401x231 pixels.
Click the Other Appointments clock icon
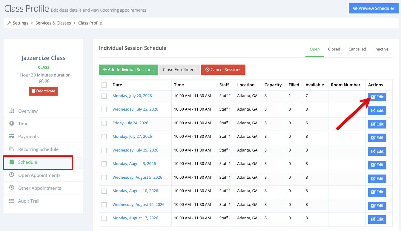click(12, 188)
